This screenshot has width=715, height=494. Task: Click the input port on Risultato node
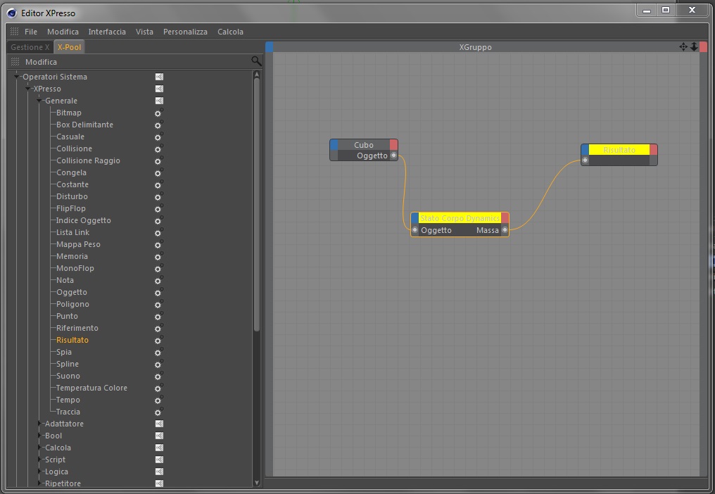pos(585,160)
